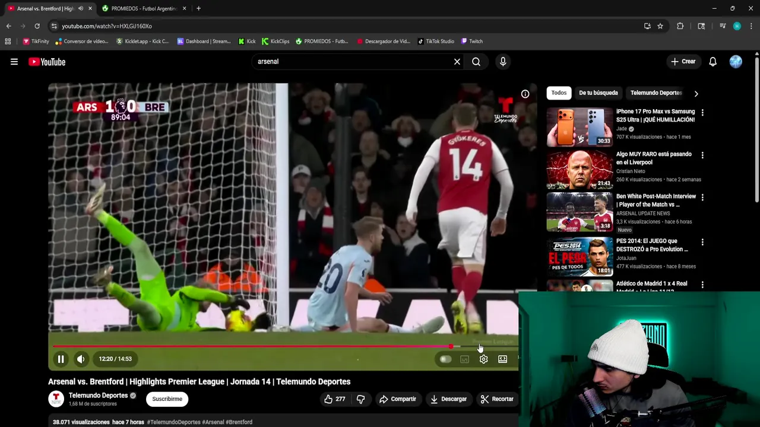Dislike the video with thumbs down
760x427 pixels.
coord(360,399)
